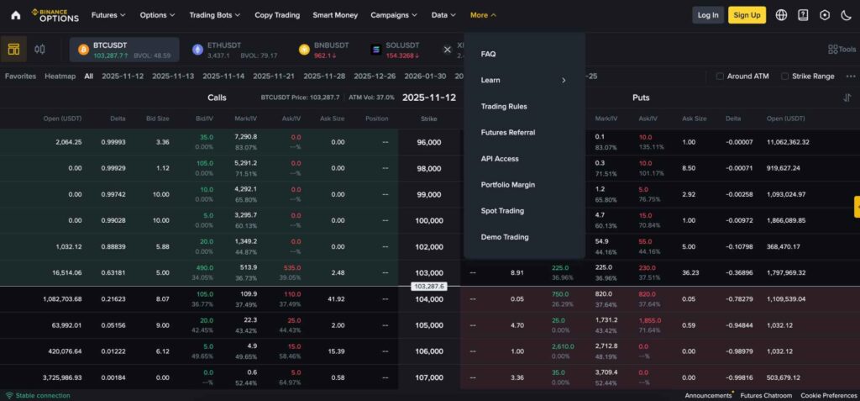Expand the yellow side panel handle
Image resolution: width=860 pixels, height=401 pixels.
point(857,207)
